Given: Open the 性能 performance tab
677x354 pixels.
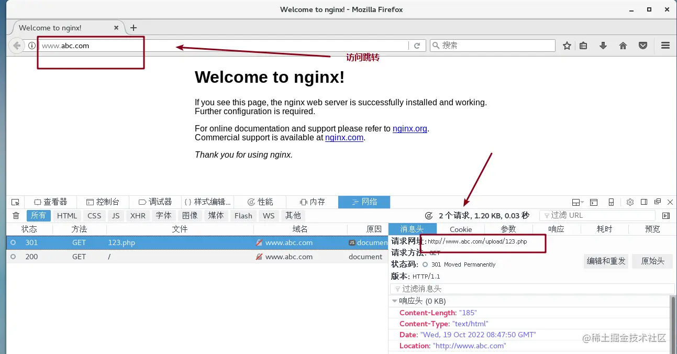Looking at the screenshot, I should coord(260,202).
